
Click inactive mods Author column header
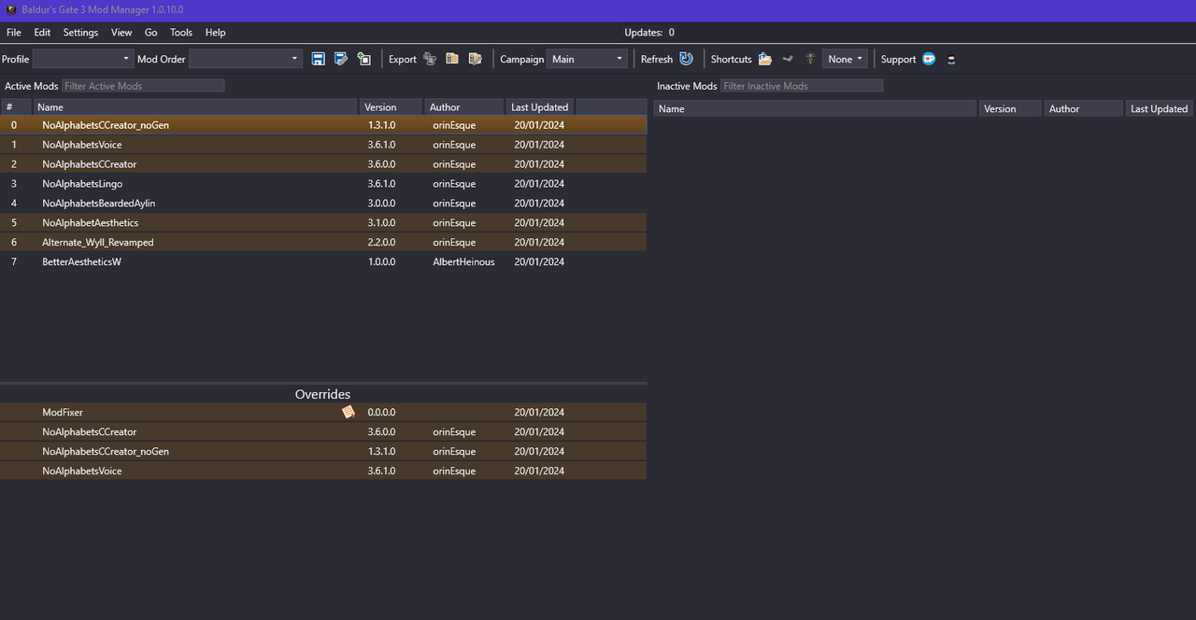[x=1084, y=109]
